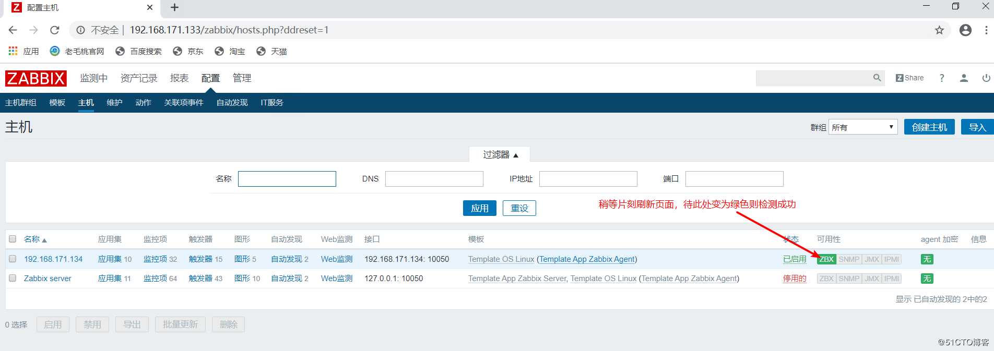Image resolution: width=994 pixels, height=351 pixels.
Task: Go to 动作 submenu
Action: point(143,103)
